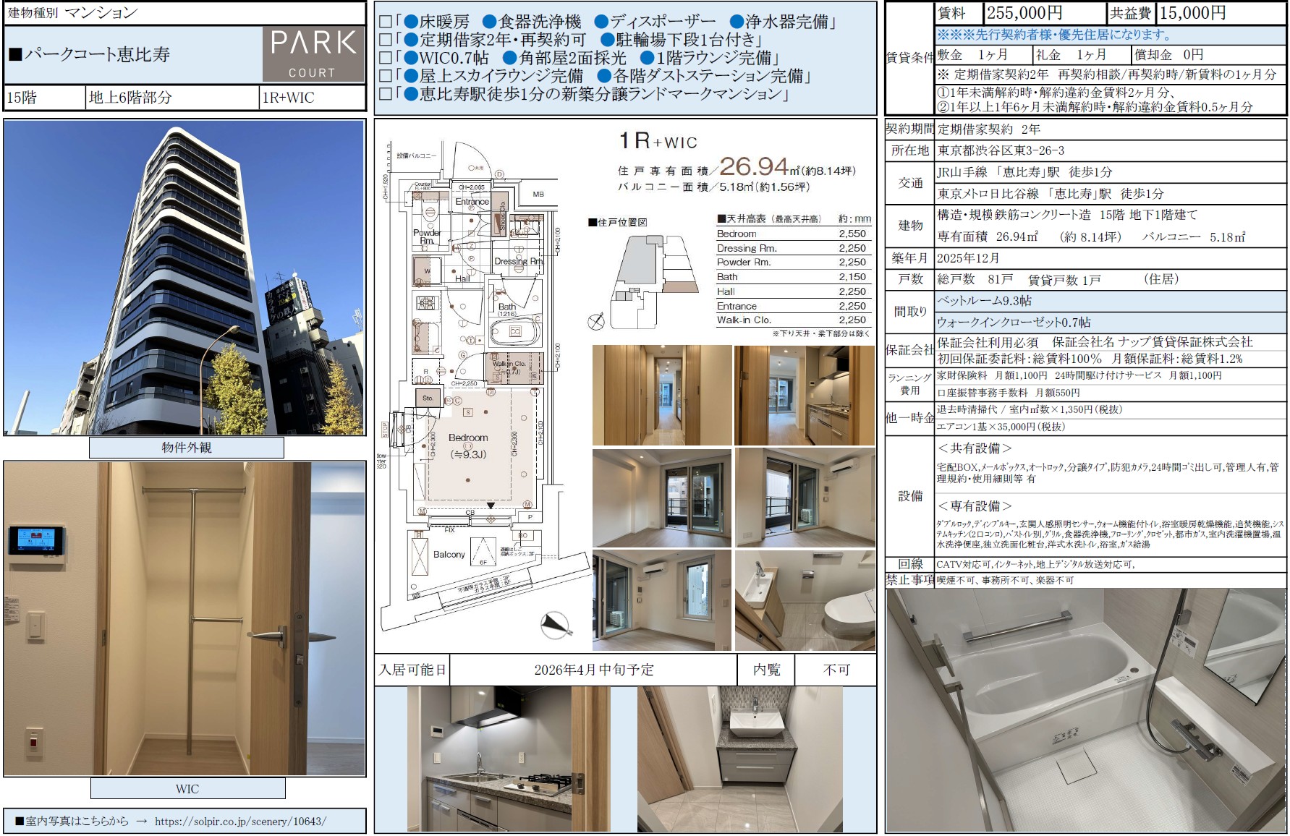Click the arrow before the solpir URL
Screen dimensions: 1290x836
pos(142,822)
